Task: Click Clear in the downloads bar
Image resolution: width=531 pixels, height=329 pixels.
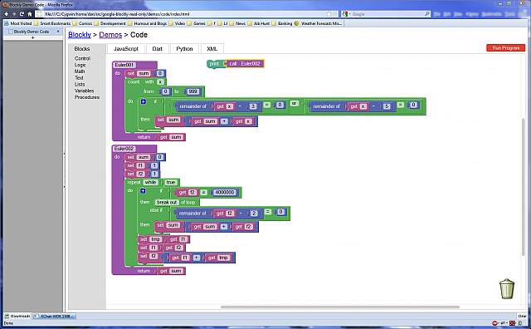Action: point(522,316)
